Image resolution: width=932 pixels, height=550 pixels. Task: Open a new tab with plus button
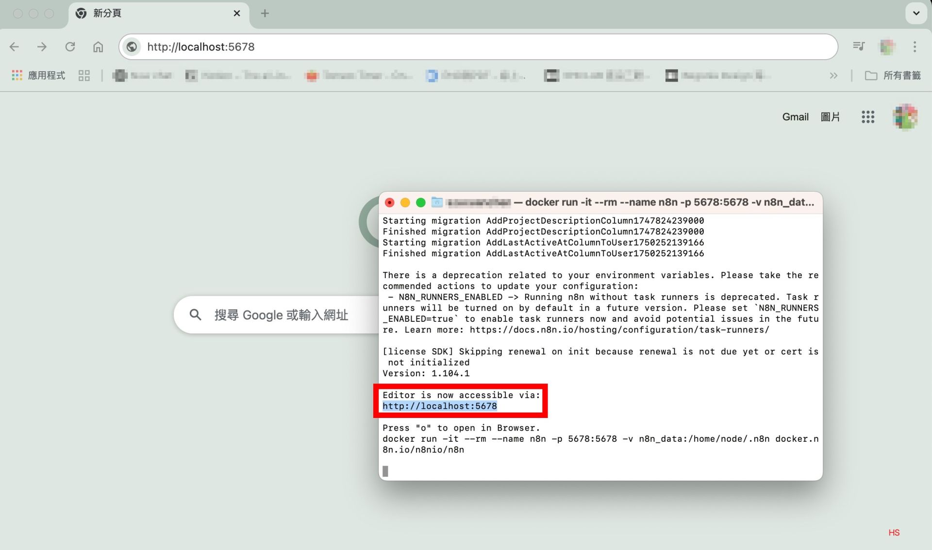[x=265, y=13]
